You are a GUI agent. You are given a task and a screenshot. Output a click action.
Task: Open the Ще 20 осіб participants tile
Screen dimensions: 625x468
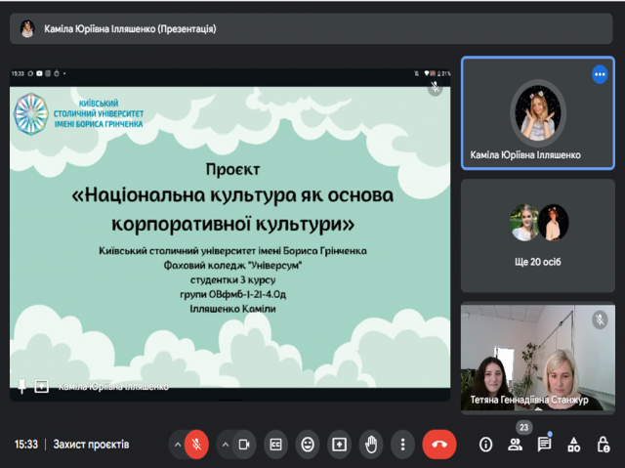pos(538,235)
